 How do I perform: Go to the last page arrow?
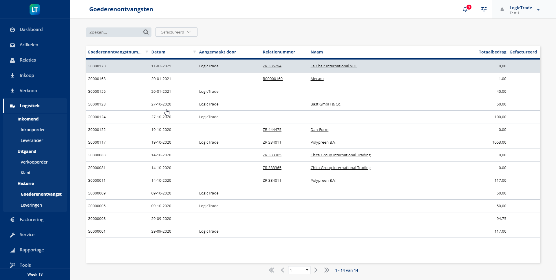tap(327, 270)
